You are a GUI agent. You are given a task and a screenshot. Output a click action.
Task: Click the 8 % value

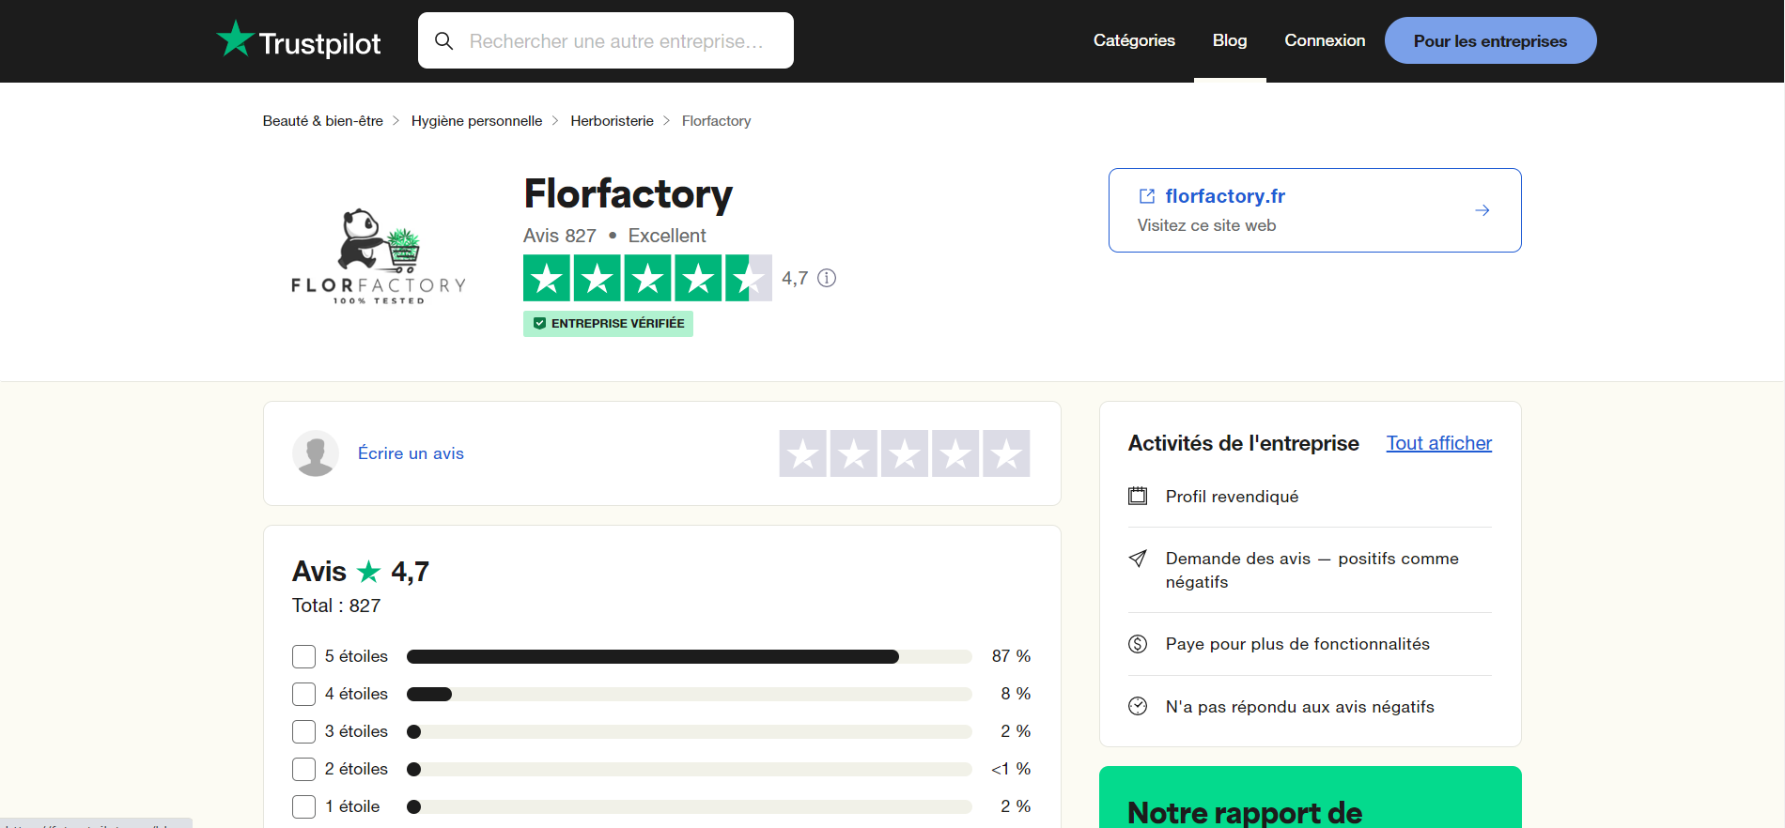point(1016,694)
